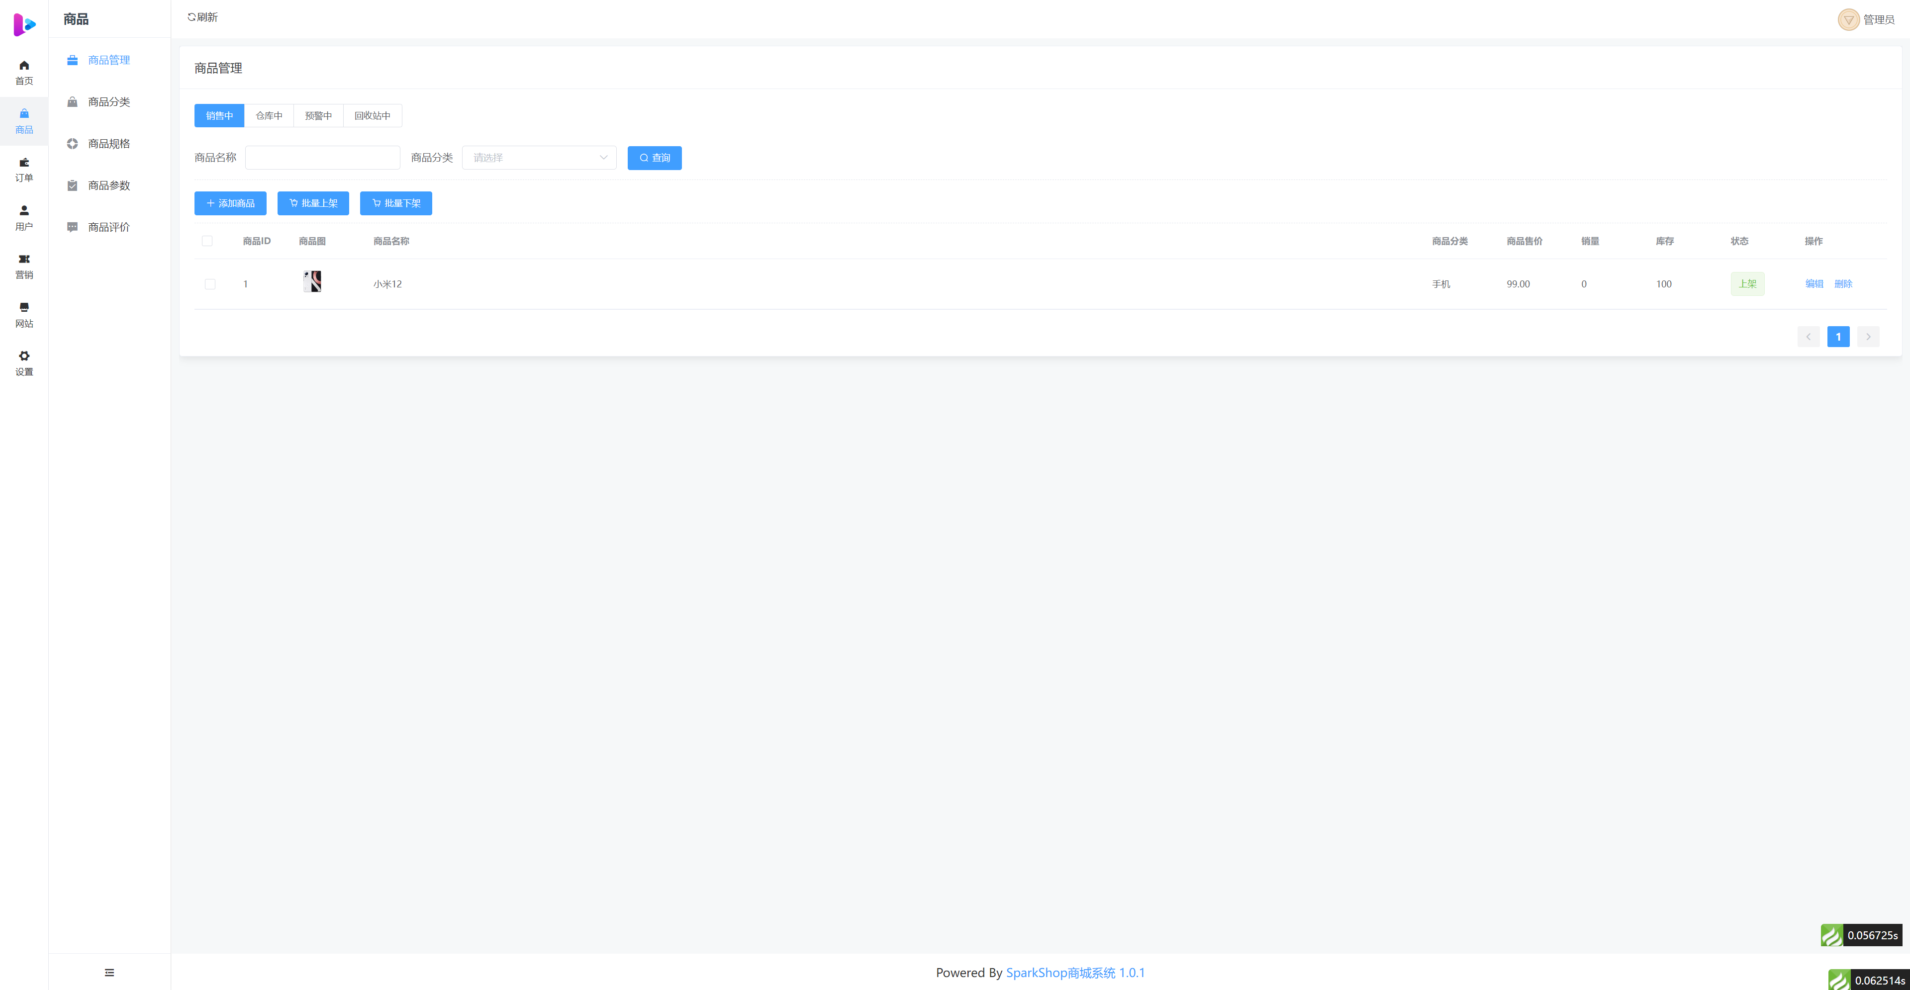
Task: Click 编辑 link for 小米12
Action: [1814, 284]
